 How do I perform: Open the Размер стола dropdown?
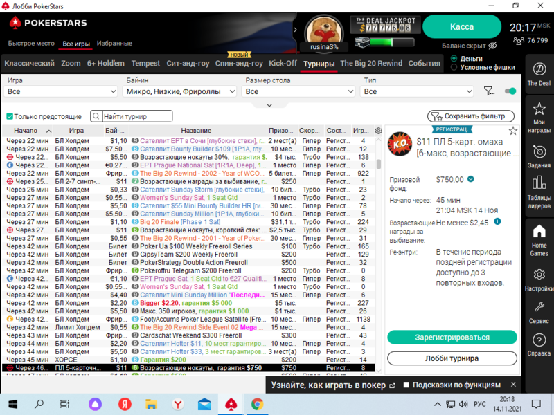tap(300, 91)
